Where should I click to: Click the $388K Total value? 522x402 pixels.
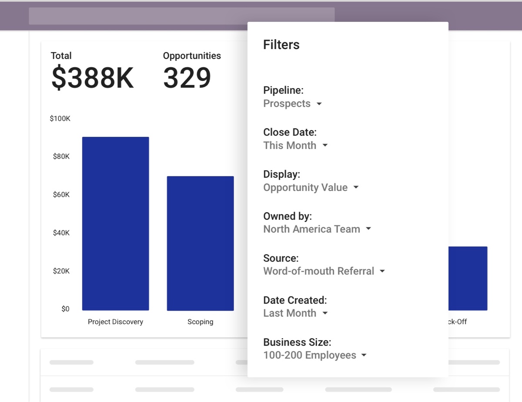(x=93, y=78)
